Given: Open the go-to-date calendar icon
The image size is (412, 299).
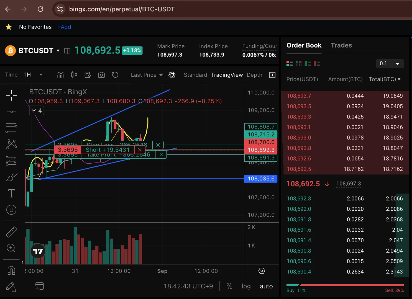Looking at the screenshot, I should tap(39, 286).
